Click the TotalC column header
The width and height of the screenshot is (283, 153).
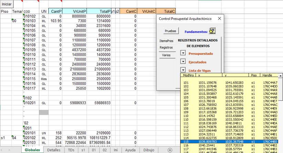[166, 11]
